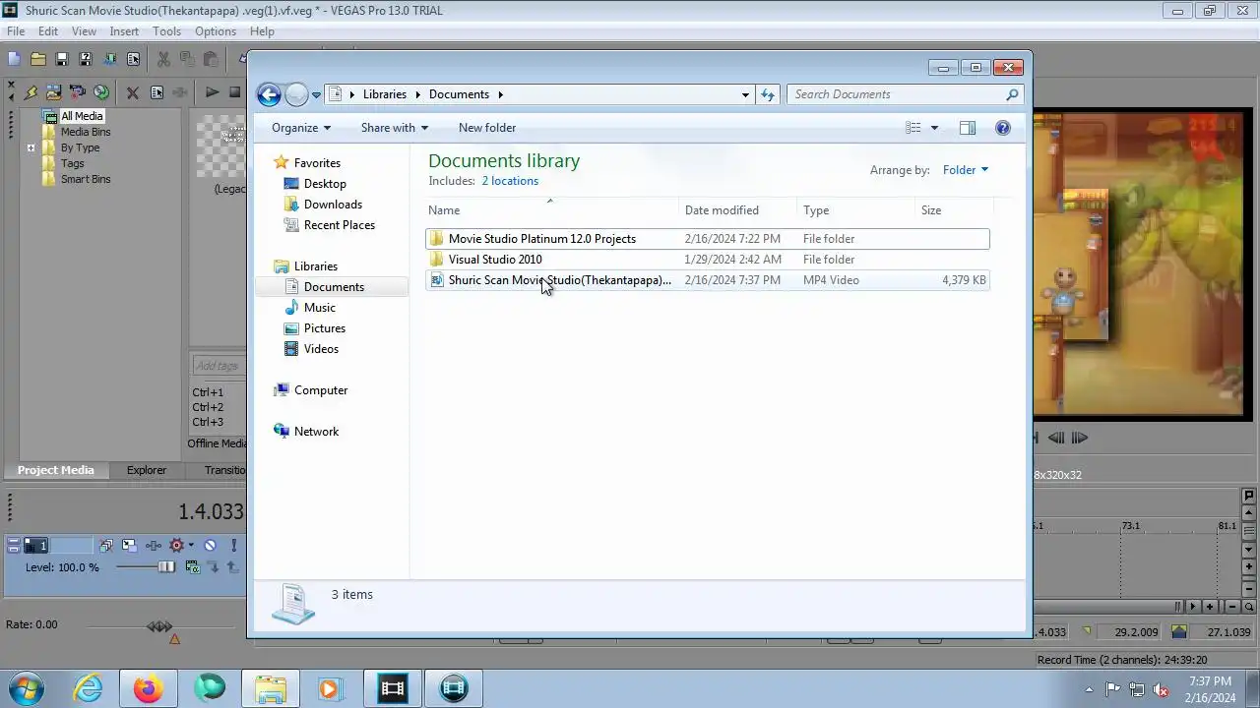This screenshot has width=1260, height=708.
Task: Click the Firefox icon in taskbar
Action: point(149,688)
